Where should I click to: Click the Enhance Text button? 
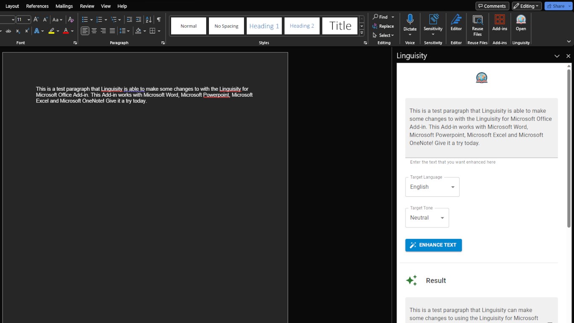(x=433, y=245)
